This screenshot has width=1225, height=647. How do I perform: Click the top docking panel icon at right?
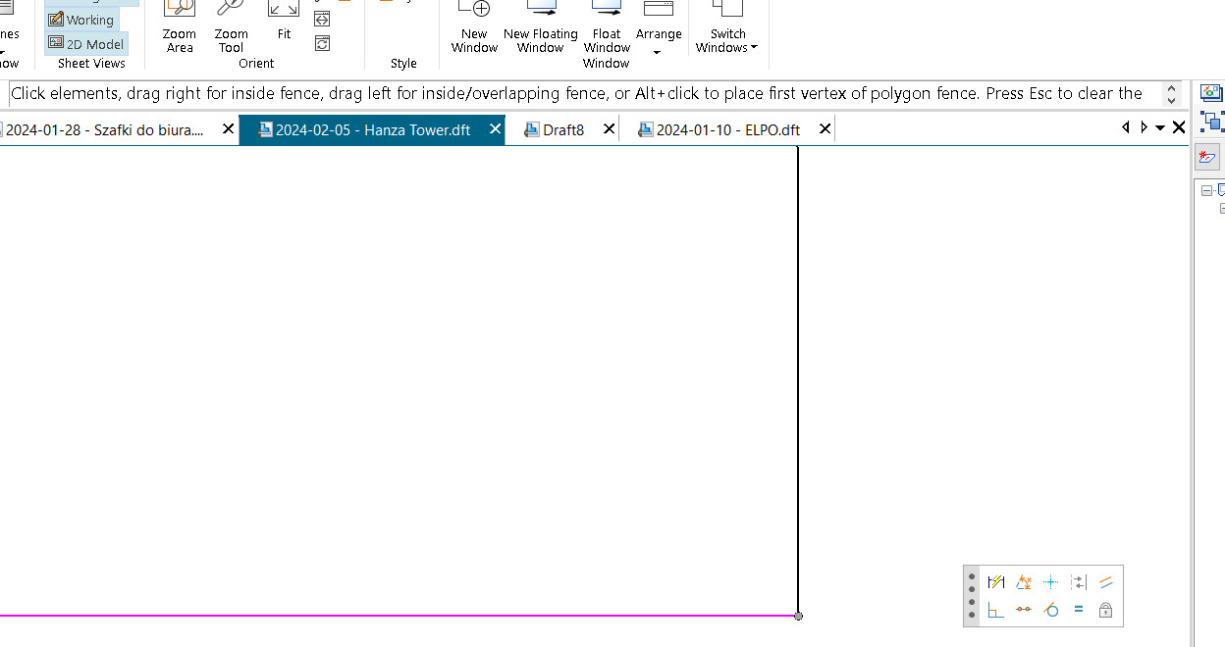[1211, 93]
